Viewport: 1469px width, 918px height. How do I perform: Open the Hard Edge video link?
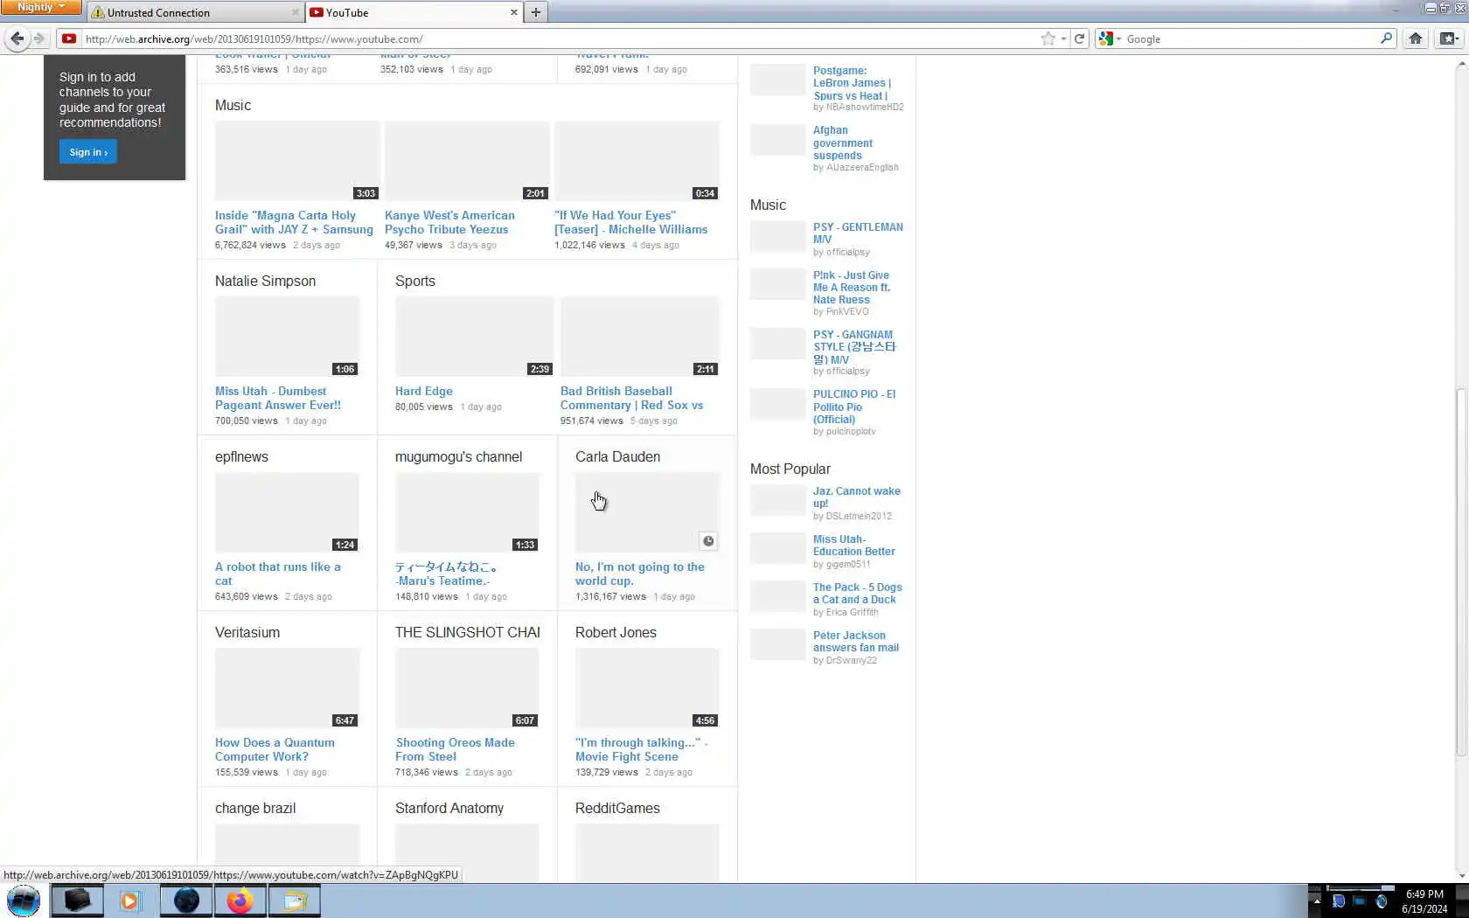click(x=424, y=391)
